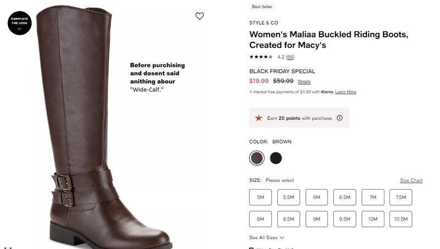Click the star rating icons

261,57
